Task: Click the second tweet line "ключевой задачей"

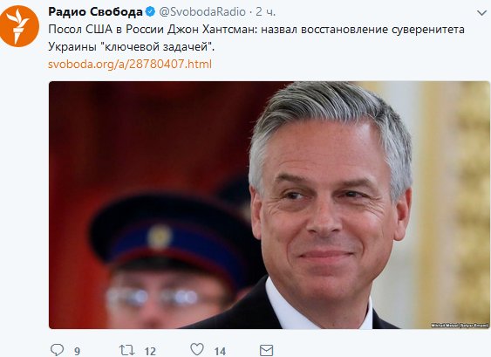Action: [x=158, y=47]
